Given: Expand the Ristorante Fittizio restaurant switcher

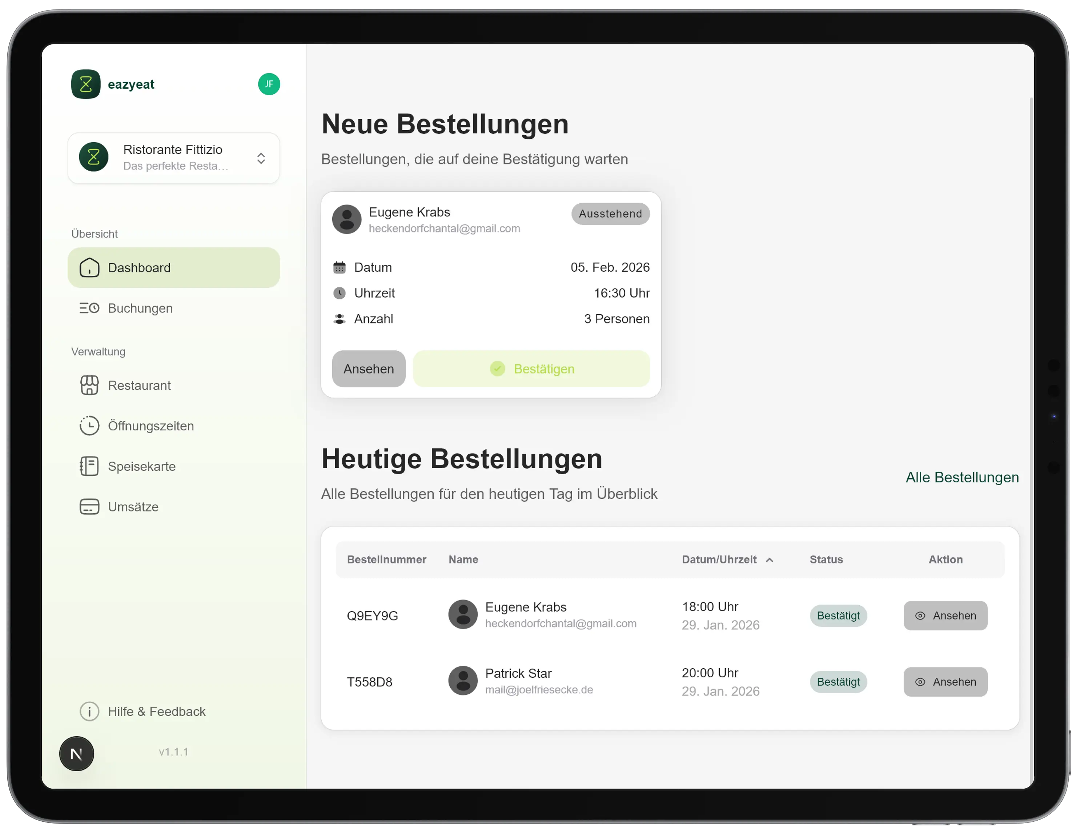Looking at the screenshot, I should click(261, 158).
